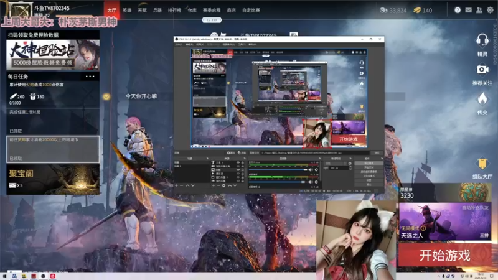The height and width of the screenshot is (280, 498).
Task: Click the OBS scenes panel header pop-out arrow
Action: (x=207, y=159)
